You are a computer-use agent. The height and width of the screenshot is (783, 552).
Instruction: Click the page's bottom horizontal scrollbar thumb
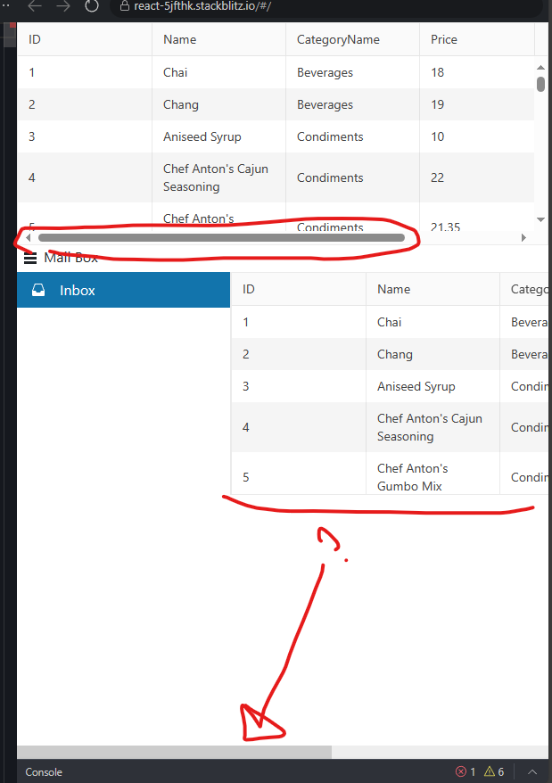point(174,752)
